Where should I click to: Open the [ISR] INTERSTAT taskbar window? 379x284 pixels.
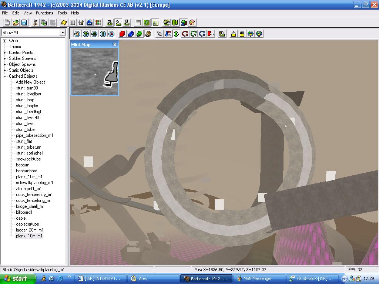click(100, 278)
